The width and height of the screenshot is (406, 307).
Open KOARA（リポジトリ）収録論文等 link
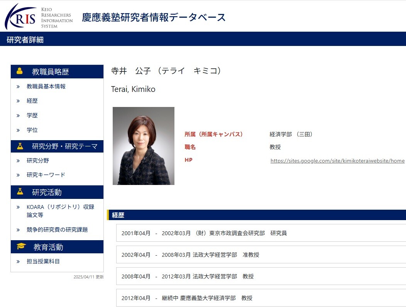point(60,210)
